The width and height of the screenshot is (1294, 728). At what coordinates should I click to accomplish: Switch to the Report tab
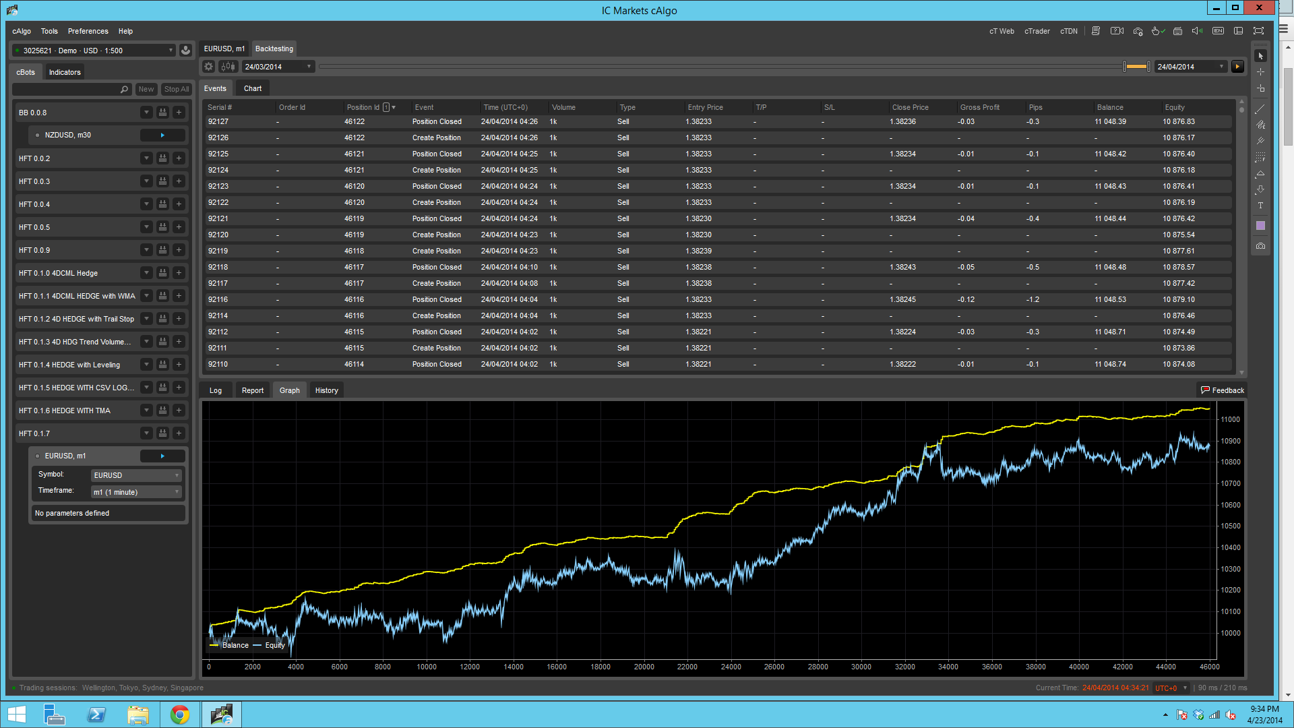pos(253,390)
